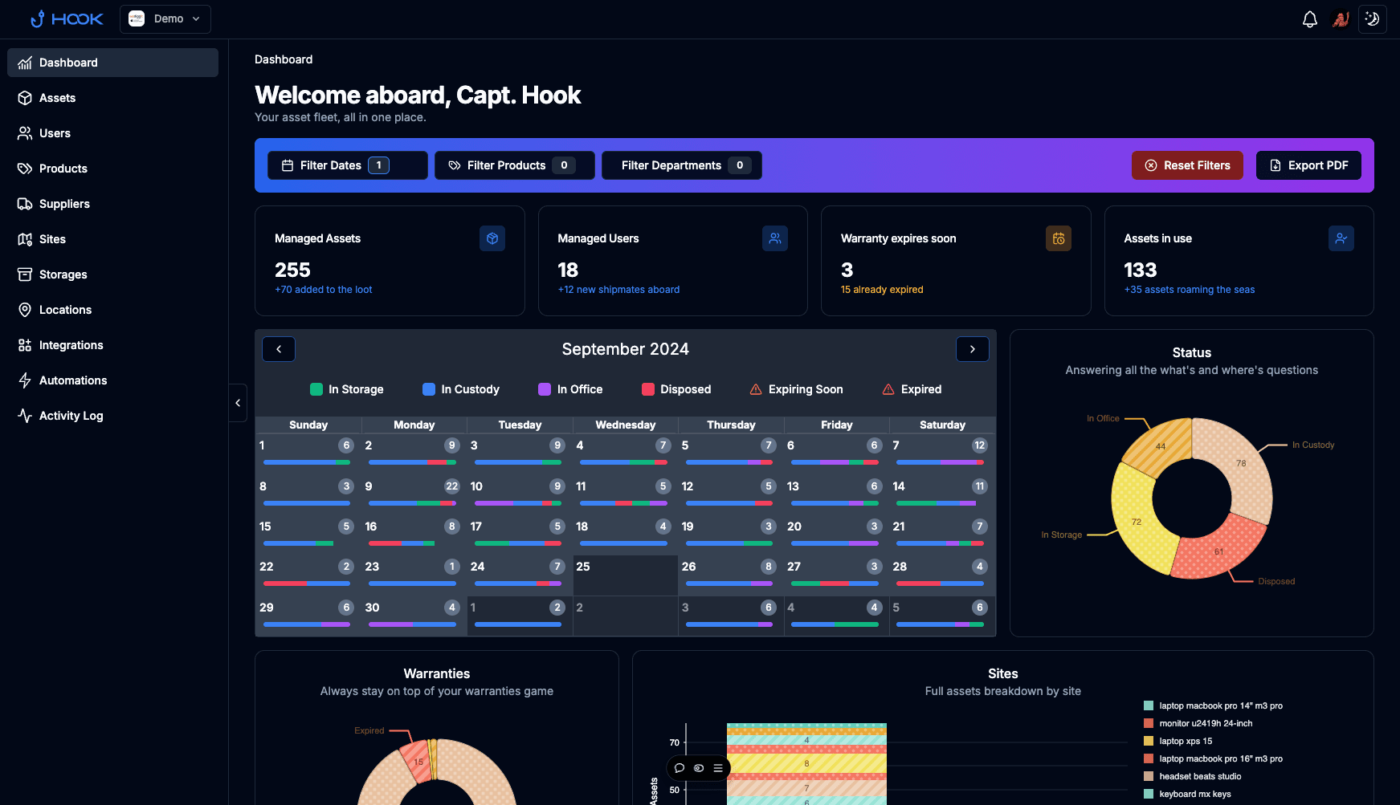Click the notifications bell icon
This screenshot has height=805, width=1400.
1309,19
